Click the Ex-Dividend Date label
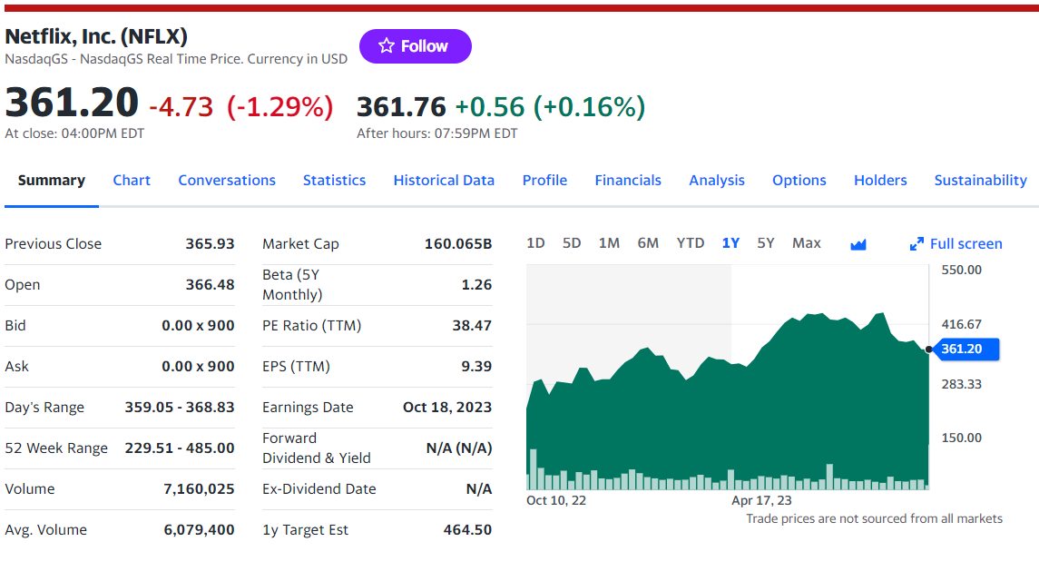Image resolution: width=1039 pixels, height=581 pixels. pyautogui.click(x=319, y=489)
